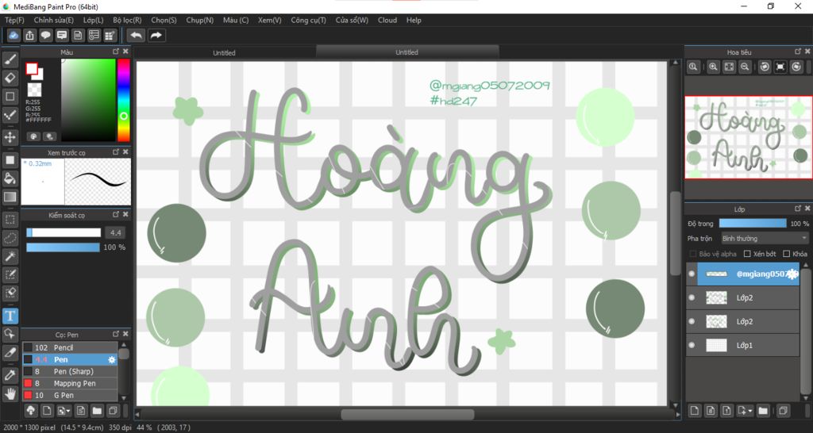Pop out the Kiểm soát cọ panel
This screenshot has height=433, width=813.
coord(116,214)
